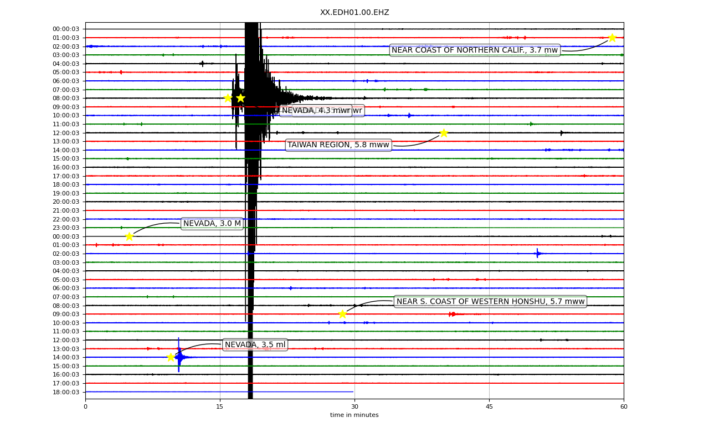Click the blue spike on the 02:00:03 trace near 50 minutes

[537, 254]
